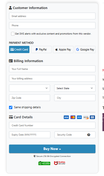The image size is (104, 176).
Task: Click the Visa card icon
Action: (x=66, y=117)
